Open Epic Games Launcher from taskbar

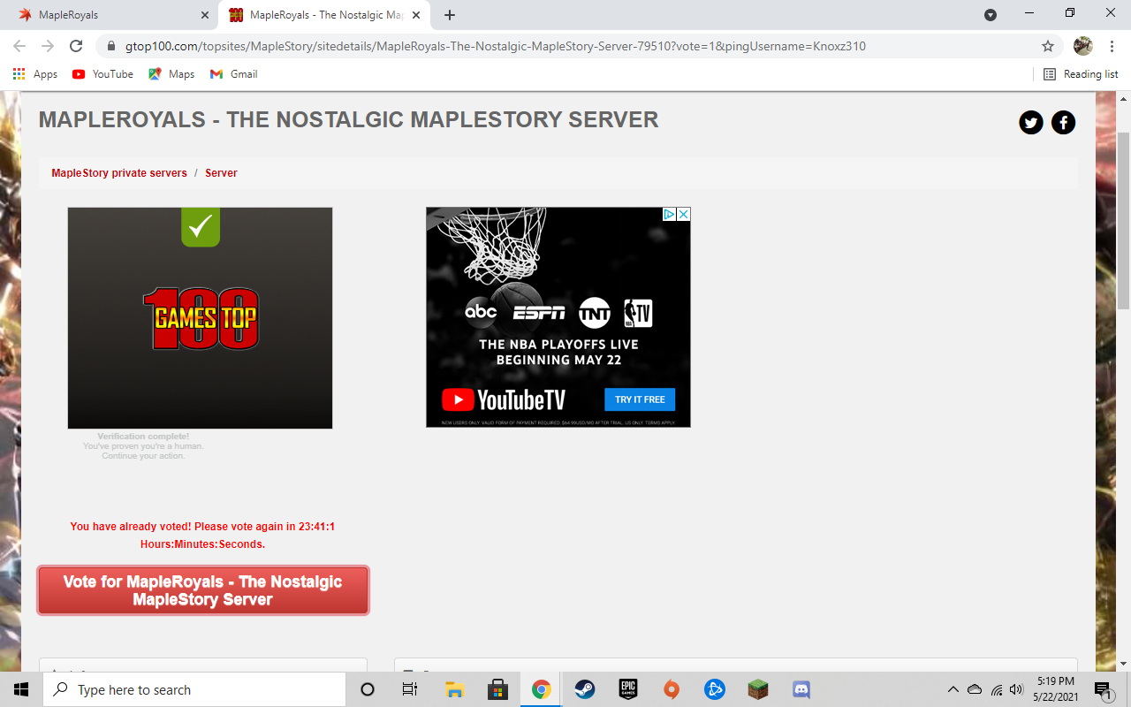pyautogui.click(x=628, y=689)
